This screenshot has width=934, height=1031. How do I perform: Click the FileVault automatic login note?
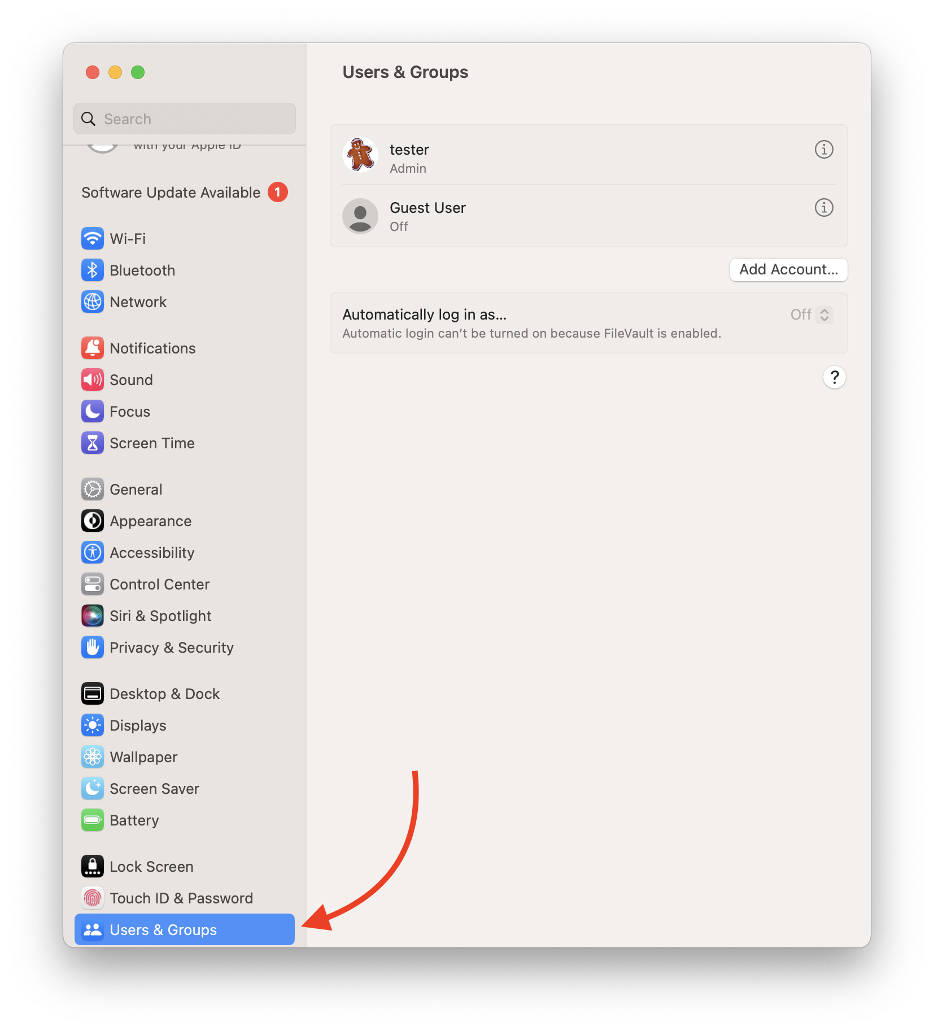531,333
